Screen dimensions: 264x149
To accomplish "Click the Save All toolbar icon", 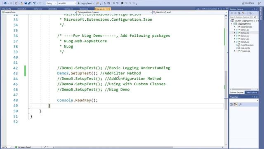I will click(29, 3).
